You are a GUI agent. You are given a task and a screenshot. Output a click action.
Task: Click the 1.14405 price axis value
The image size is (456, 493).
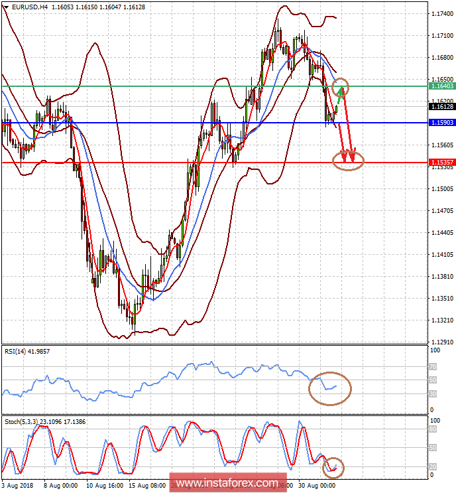pos(443,233)
